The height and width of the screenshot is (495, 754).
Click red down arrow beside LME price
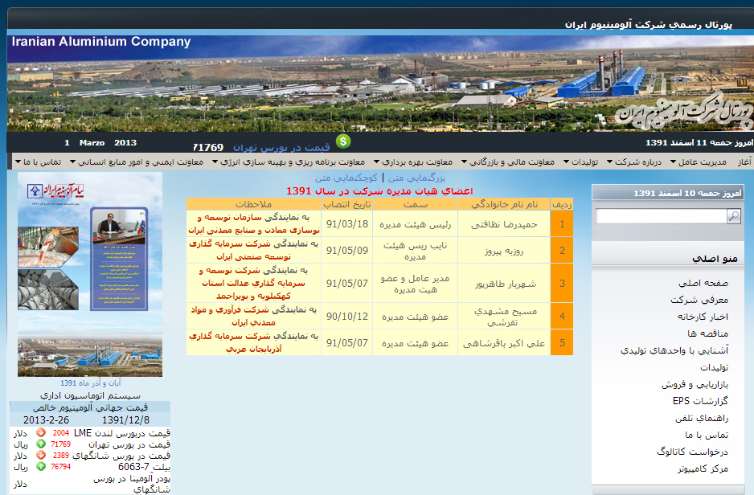coord(41,433)
